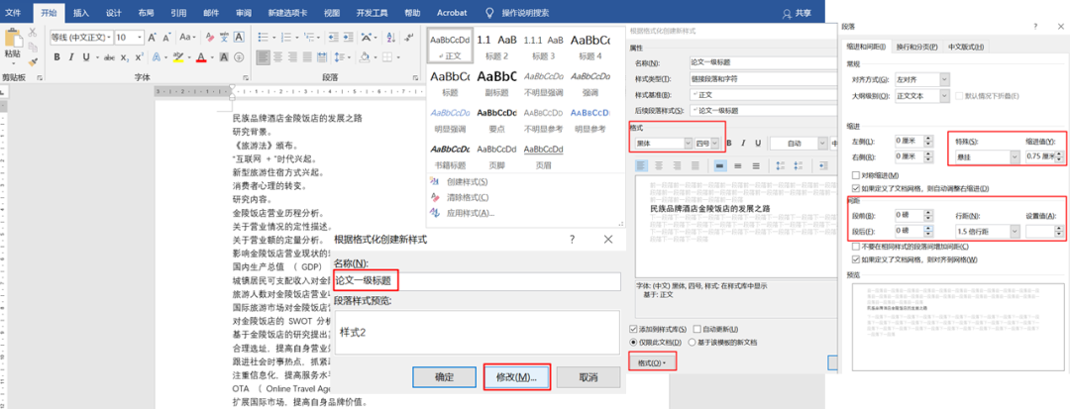The width and height of the screenshot is (1070, 409).
Task: Open the 特殊 indentation dropdown showing 悬挂
Action: [x=1015, y=157]
